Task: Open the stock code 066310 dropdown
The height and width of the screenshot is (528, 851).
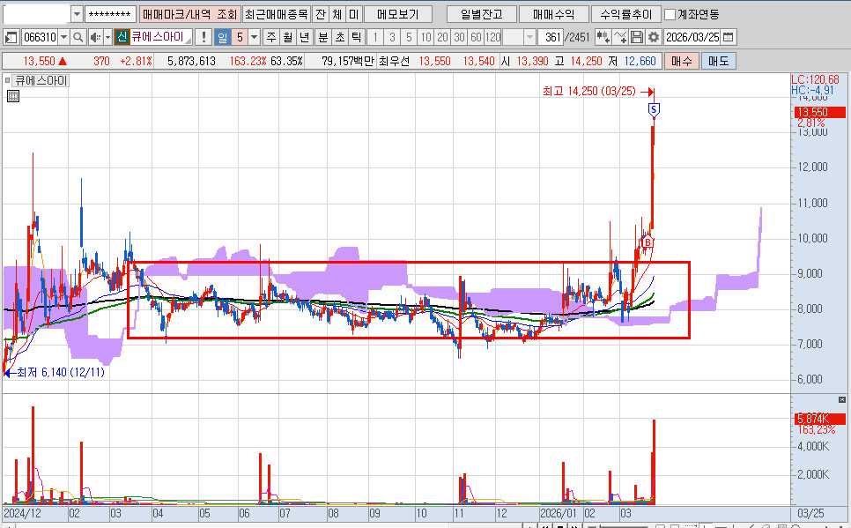Action: coord(63,37)
